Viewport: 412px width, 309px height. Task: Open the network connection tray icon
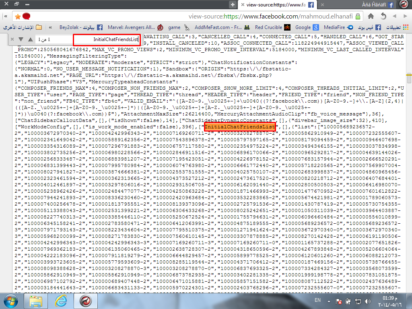pyautogui.click(x=358, y=301)
